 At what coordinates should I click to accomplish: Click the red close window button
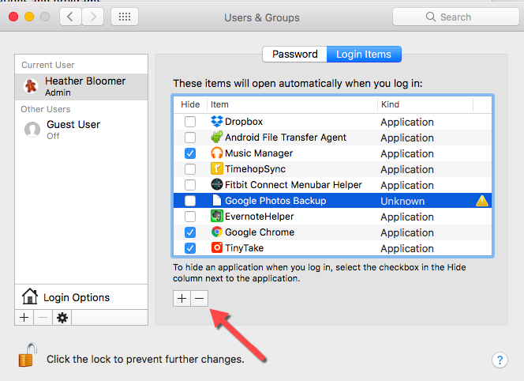13,17
